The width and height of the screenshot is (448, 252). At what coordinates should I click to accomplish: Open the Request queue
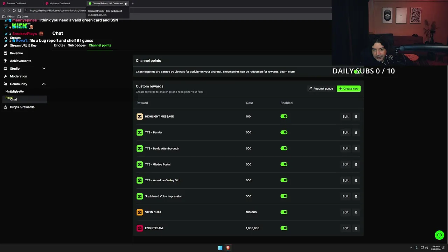click(x=321, y=89)
